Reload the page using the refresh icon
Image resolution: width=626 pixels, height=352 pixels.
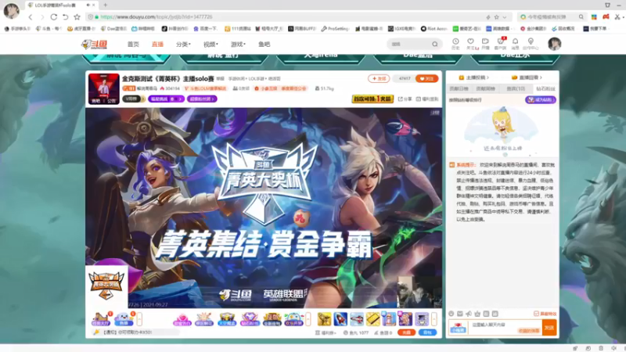tap(53, 17)
